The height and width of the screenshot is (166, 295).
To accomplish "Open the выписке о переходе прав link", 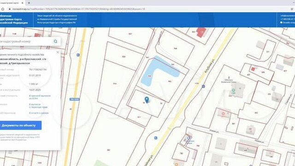I will 38,106.
